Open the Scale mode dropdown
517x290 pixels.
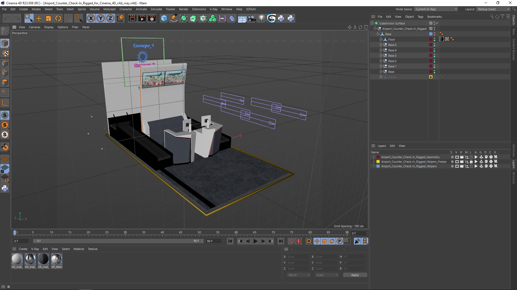[327, 275]
